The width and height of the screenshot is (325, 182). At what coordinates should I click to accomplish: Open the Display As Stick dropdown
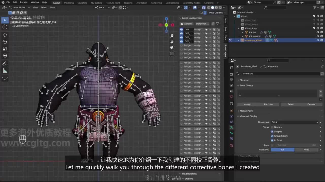pyautogui.click(x=295, y=122)
